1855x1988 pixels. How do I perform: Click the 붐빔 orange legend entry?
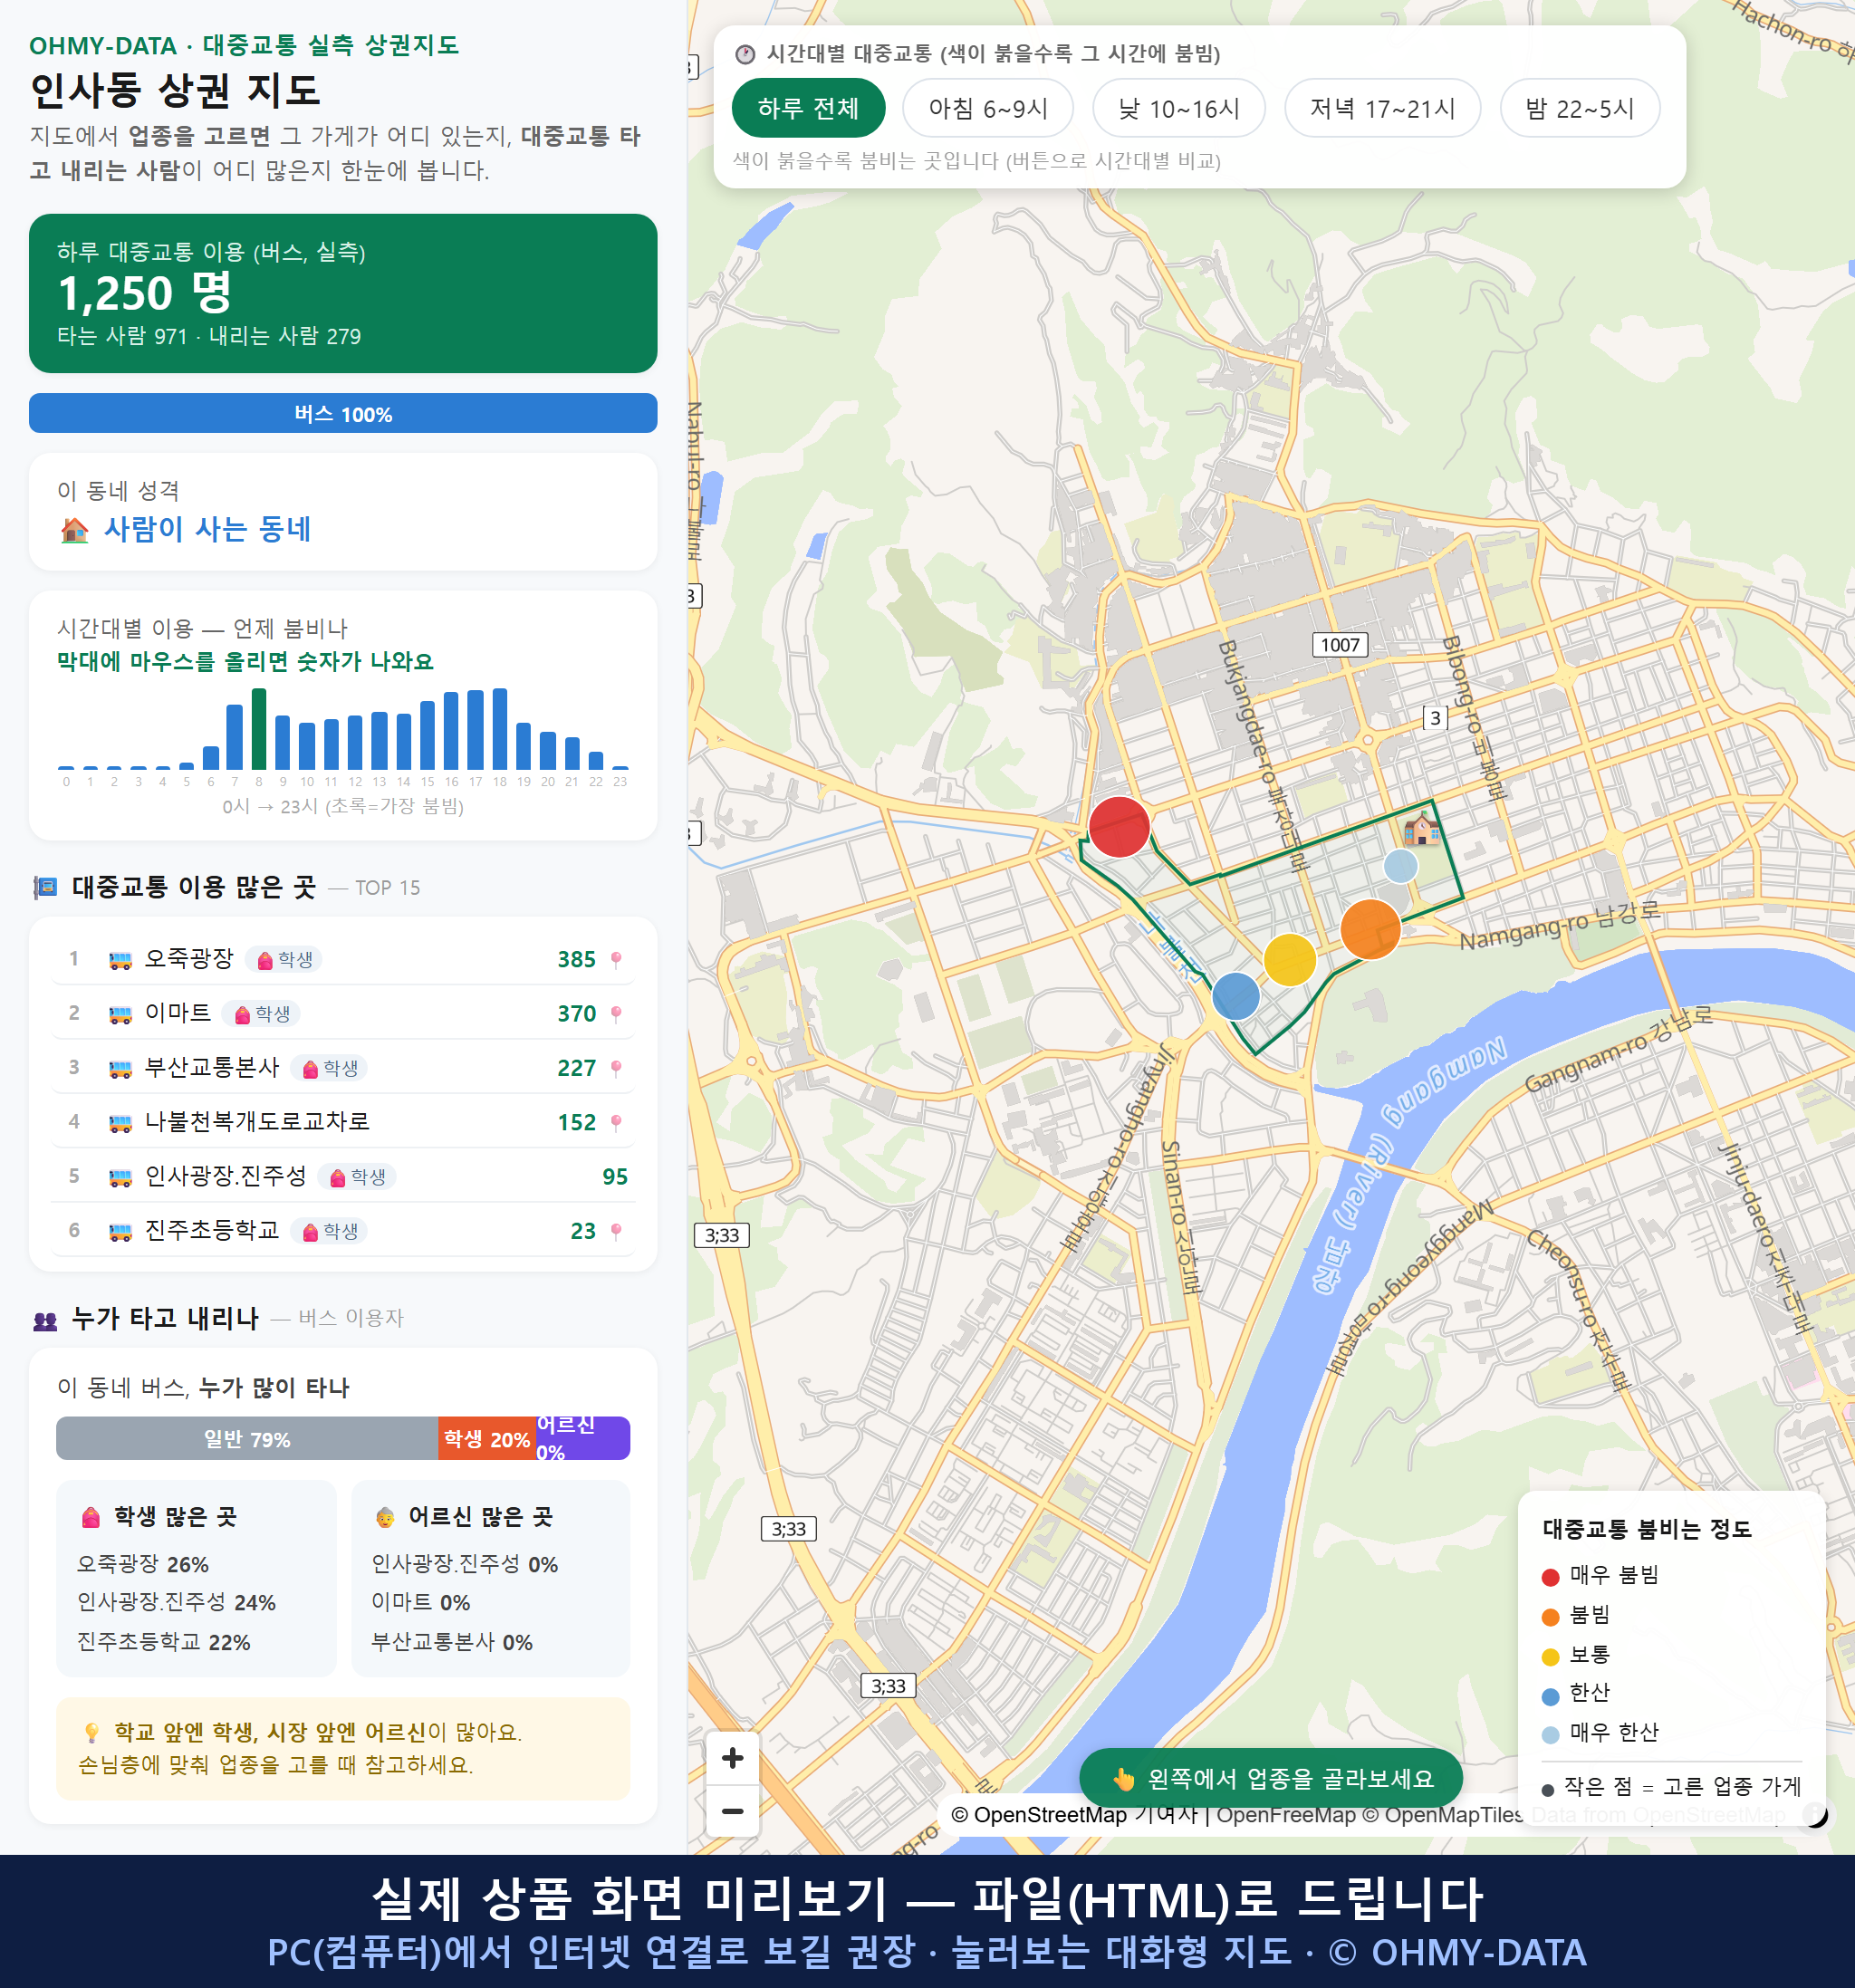click(1576, 1615)
